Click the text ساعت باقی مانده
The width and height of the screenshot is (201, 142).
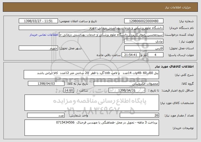click(x=109, y=55)
